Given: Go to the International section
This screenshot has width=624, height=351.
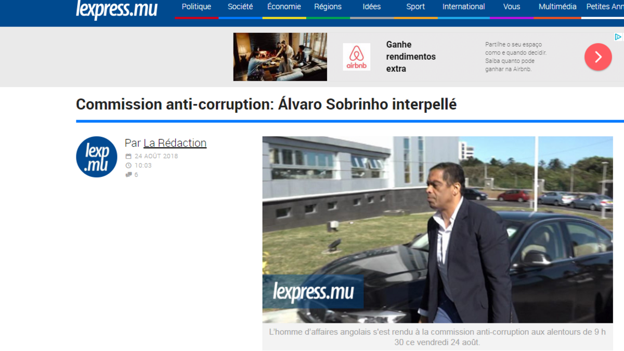Looking at the screenshot, I should 464,7.
